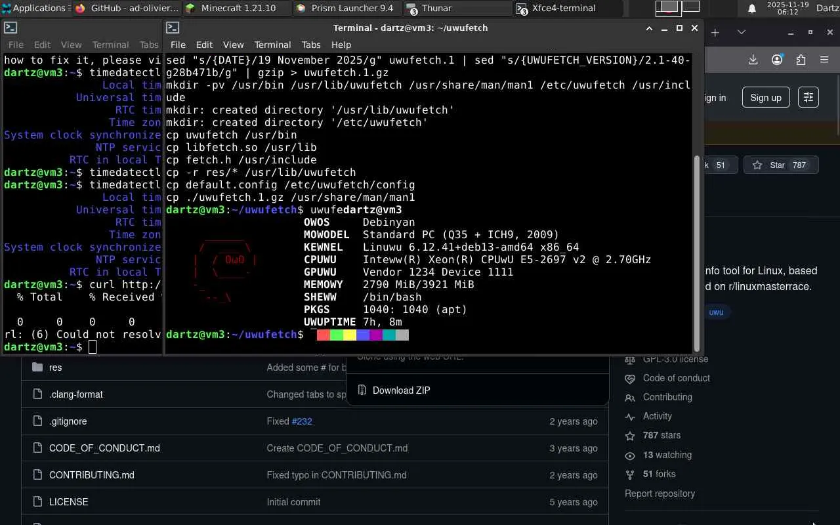Open the CONTRIBUTING.md file
The image size is (840, 525).
[x=92, y=475]
